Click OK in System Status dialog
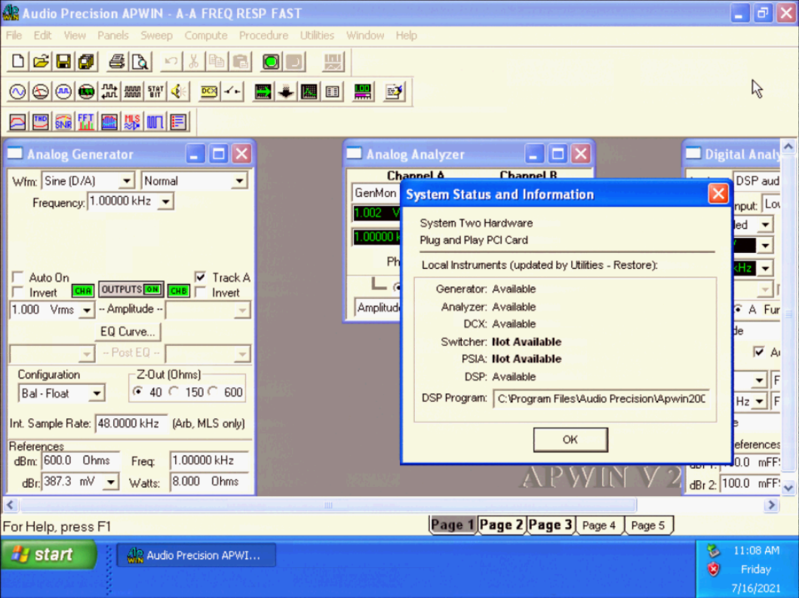This screenshot has height=598, width=799. 570,439
